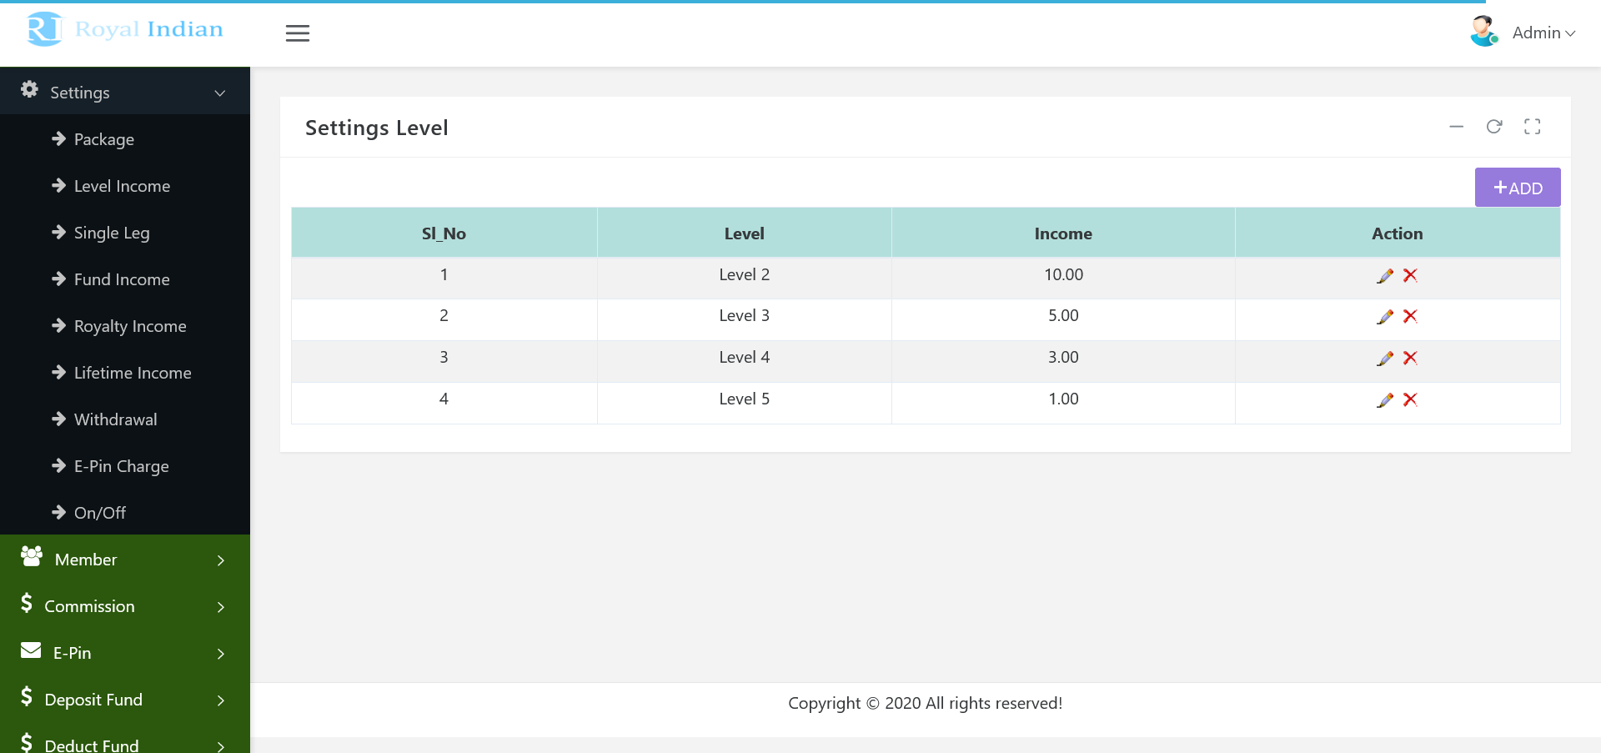Expand the Commission menu chevron
Screen dimensions: 1601x753
[x=221, y=607]
